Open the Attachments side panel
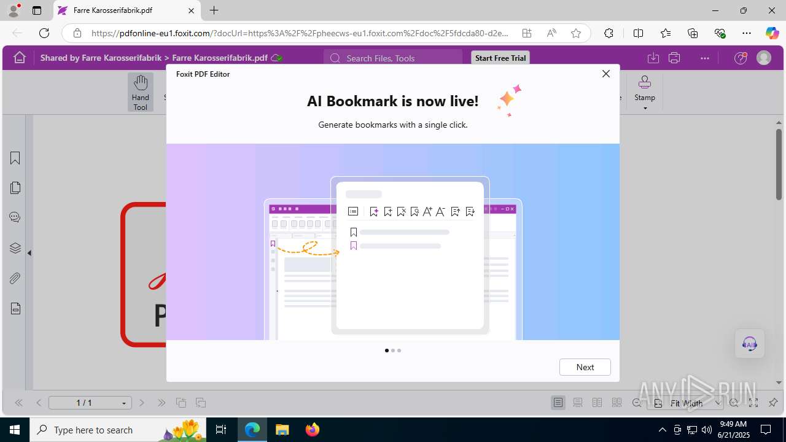The width and height of the screenshot is (786, 442). click(15, 279)
